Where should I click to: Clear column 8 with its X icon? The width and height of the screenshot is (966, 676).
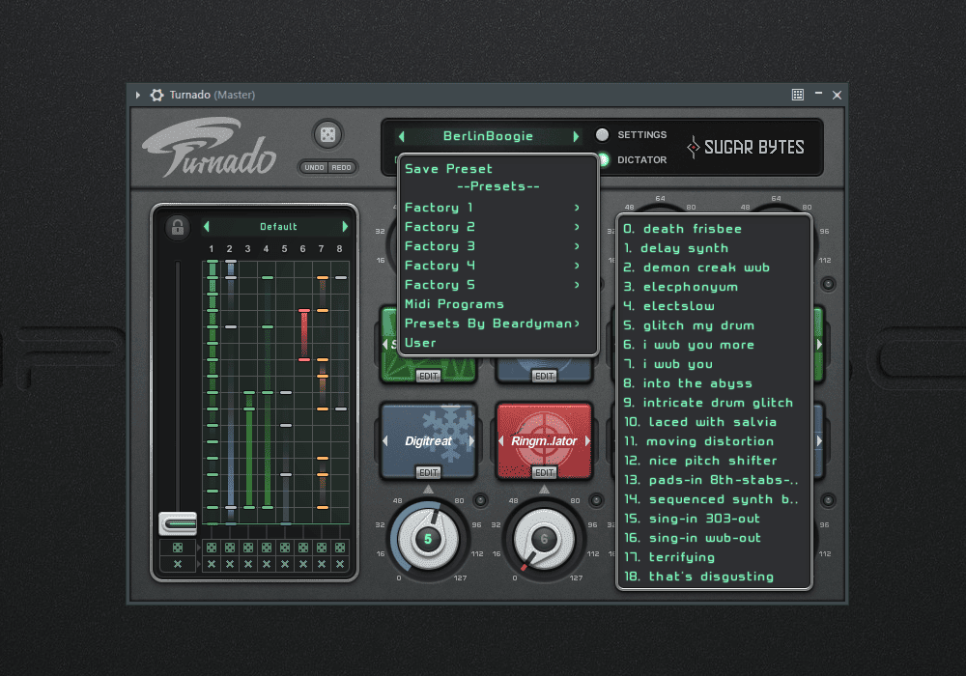click(340, 564)
